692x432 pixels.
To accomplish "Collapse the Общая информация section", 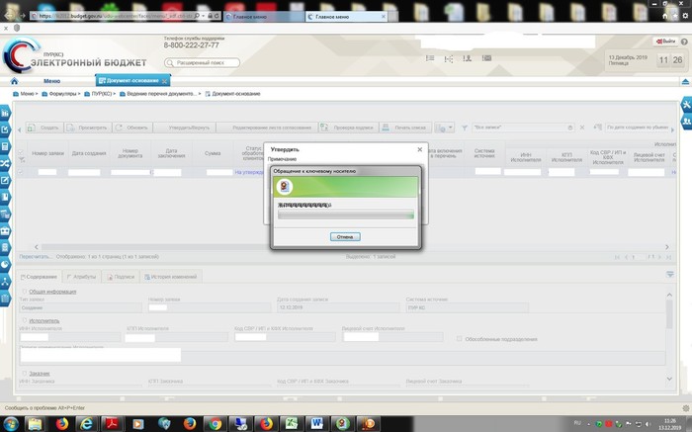I will [x=24, y=293].
